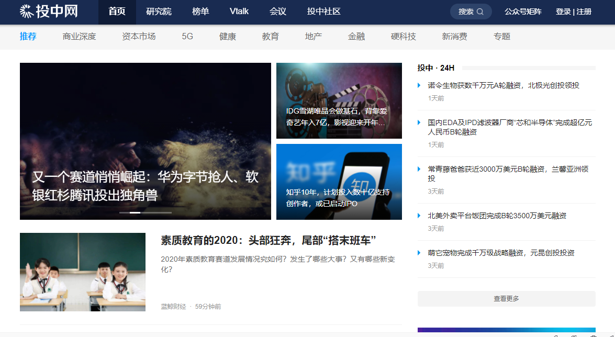Viewport: 615px width, 337px height.
Task: Select the 5G category tab
Action: pos(187,37)
